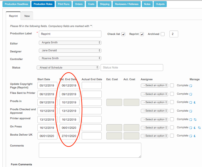Click Start Date 10/12/2019 field
Image resolution: width=202 pixels, height=167 pixels.
(47, 111)
